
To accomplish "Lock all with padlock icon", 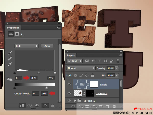I will coord(93,75).
